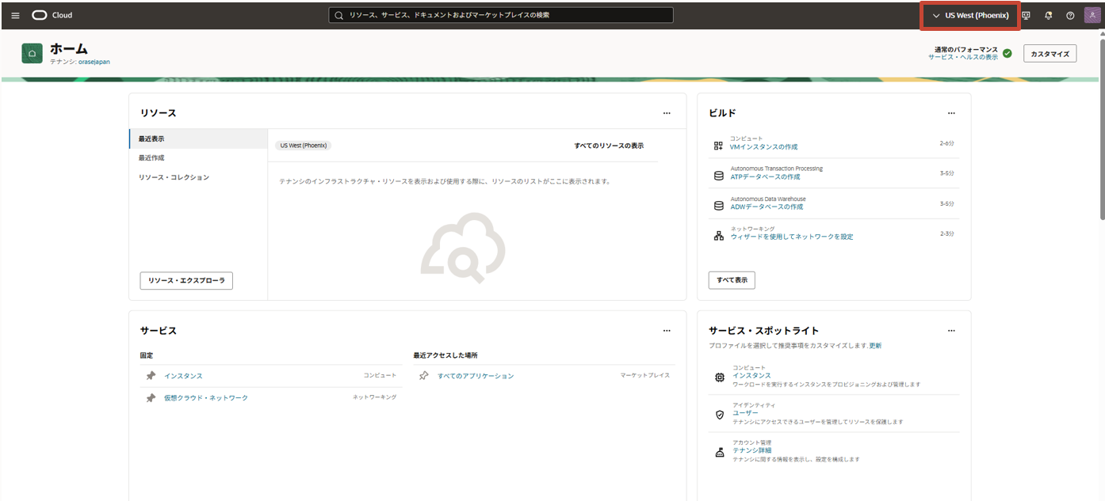Select the リソース・コレクション tab
Viewport: 1105px width, 501px height.
pyautogui.click(x=198, y=177)
